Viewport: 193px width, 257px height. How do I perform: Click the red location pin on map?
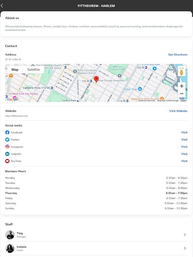pos(96,79)
